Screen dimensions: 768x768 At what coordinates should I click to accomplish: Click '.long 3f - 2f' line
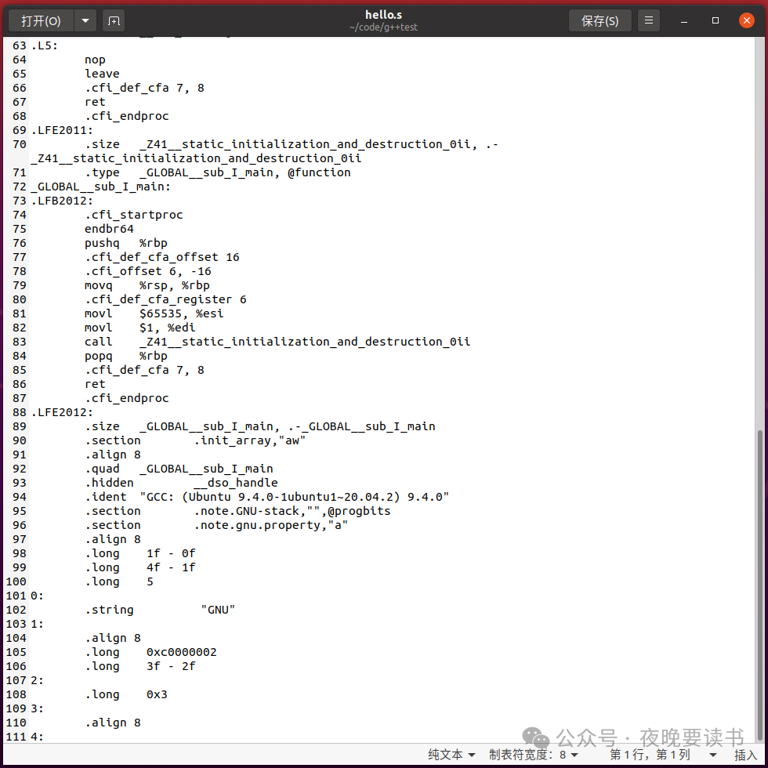[140, 667]
